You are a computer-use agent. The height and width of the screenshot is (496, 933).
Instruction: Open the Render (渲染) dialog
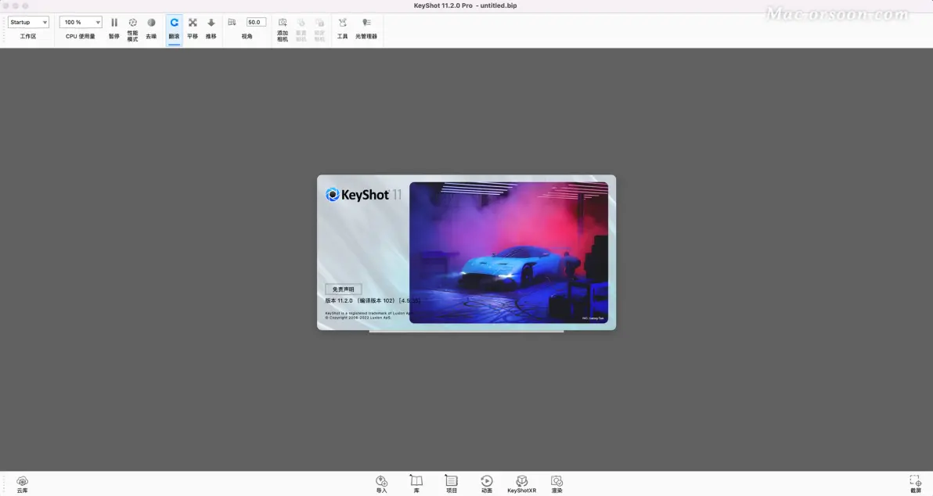pyautogui.click(x=557, y=484)
